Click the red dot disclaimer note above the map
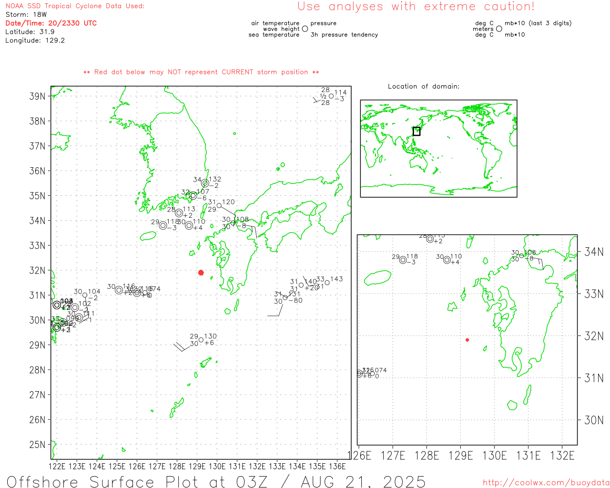Screen dimensions: 610x488 (201, 72)
